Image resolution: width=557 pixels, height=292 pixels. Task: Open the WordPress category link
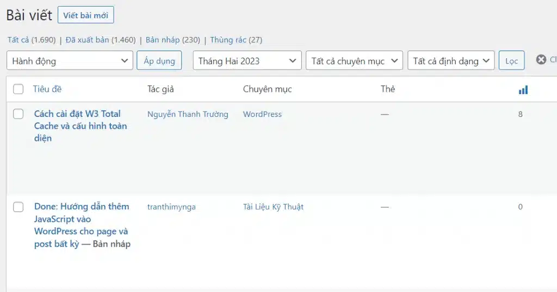(262, 114)
